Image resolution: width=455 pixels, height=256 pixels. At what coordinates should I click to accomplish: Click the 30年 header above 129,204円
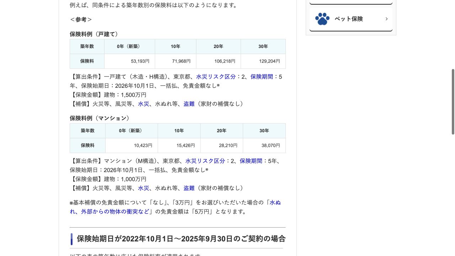point(263,47)
